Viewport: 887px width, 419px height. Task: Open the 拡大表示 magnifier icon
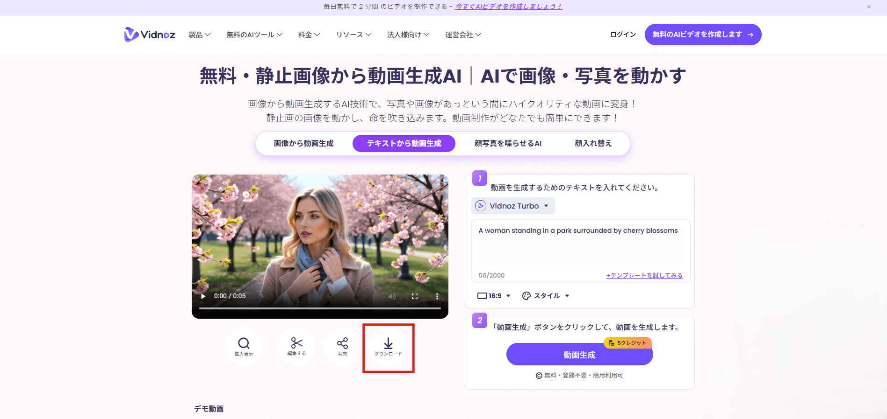click(244, 347)
